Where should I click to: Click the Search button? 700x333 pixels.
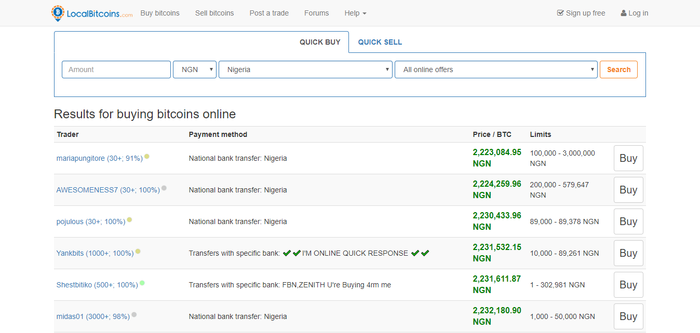click(x=618, y=70)
